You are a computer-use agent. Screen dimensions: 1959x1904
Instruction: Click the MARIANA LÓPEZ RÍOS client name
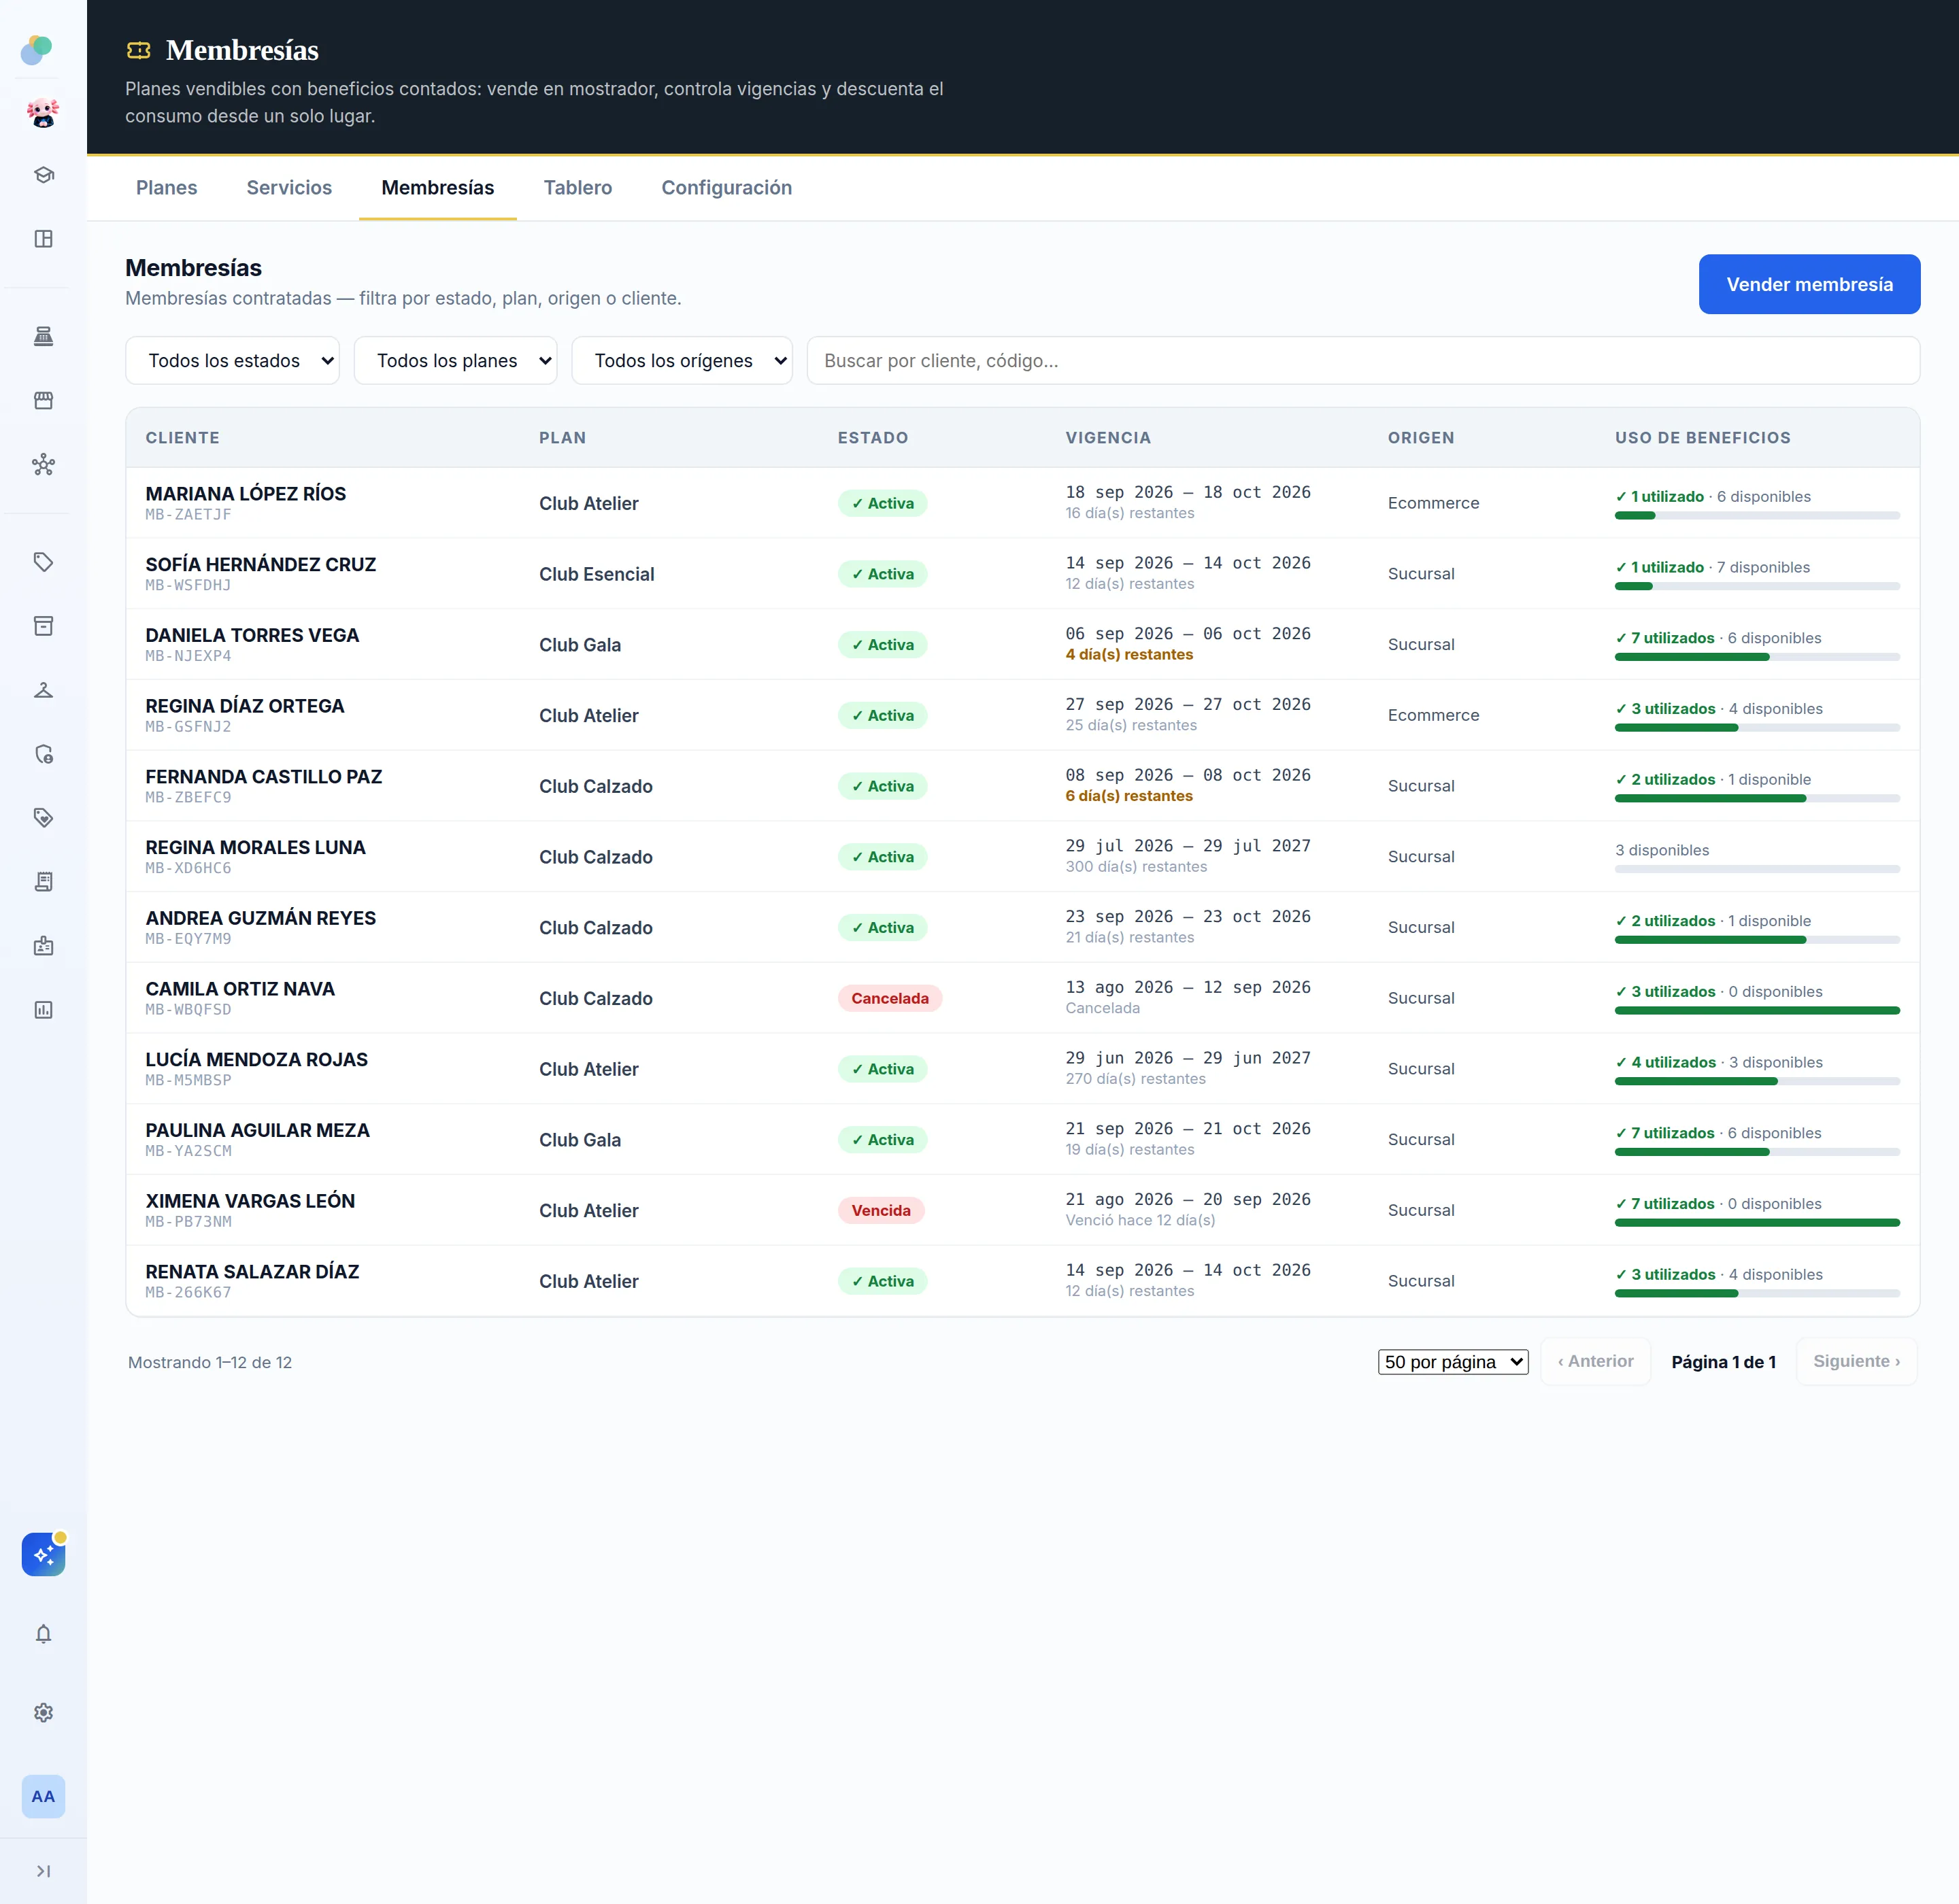pyautogui.click(x=246, y=494)
